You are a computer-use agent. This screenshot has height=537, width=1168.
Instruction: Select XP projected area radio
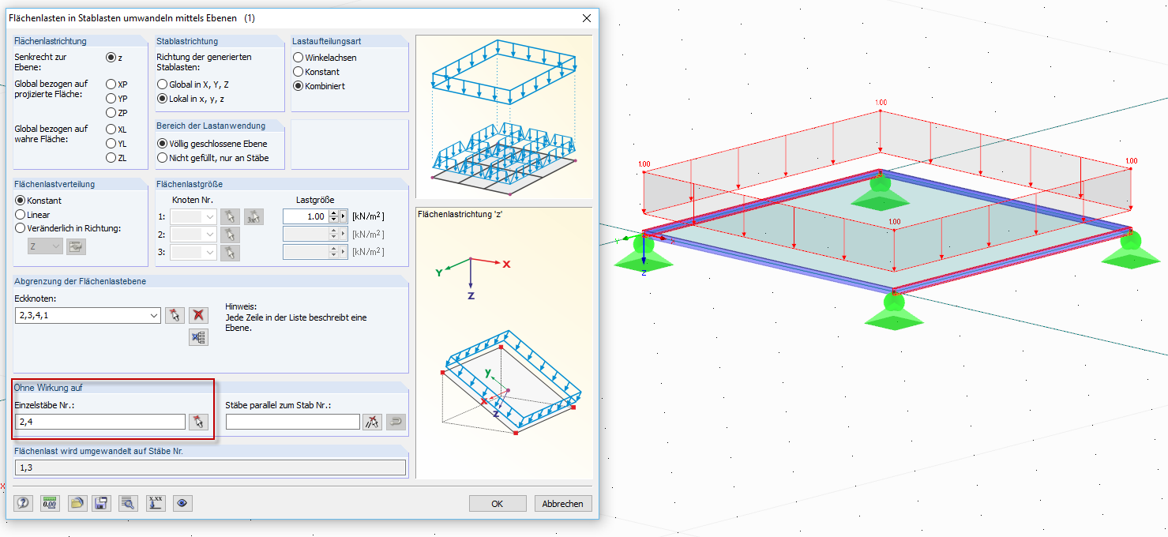pyautogui.click(x=111, y=84)
